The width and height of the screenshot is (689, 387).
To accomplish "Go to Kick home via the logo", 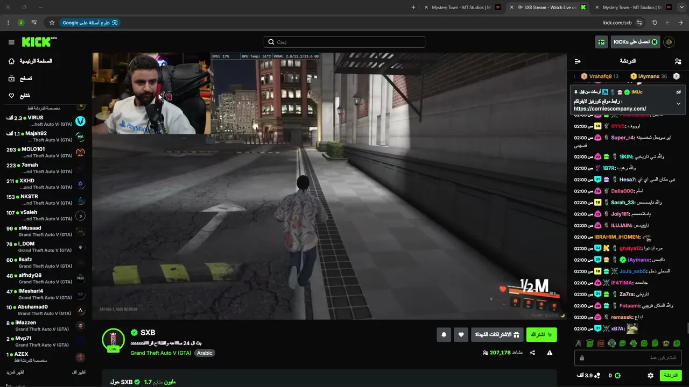I will tap(39, 42).
